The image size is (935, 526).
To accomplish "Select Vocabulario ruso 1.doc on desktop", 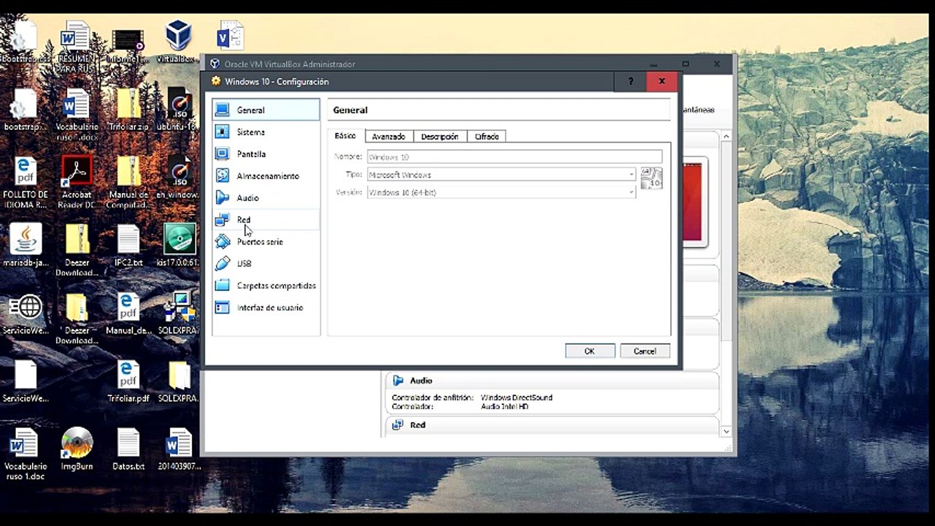I will (26, 454).
